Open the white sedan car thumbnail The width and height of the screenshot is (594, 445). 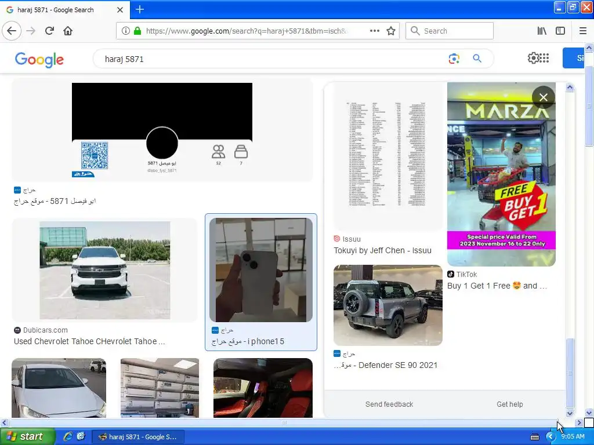[59, 388]
